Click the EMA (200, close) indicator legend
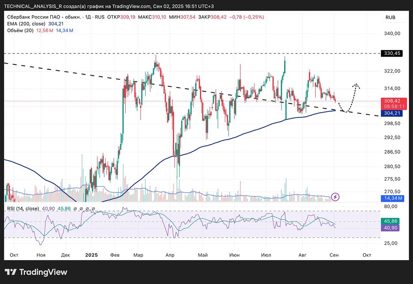 pos(35,24)
